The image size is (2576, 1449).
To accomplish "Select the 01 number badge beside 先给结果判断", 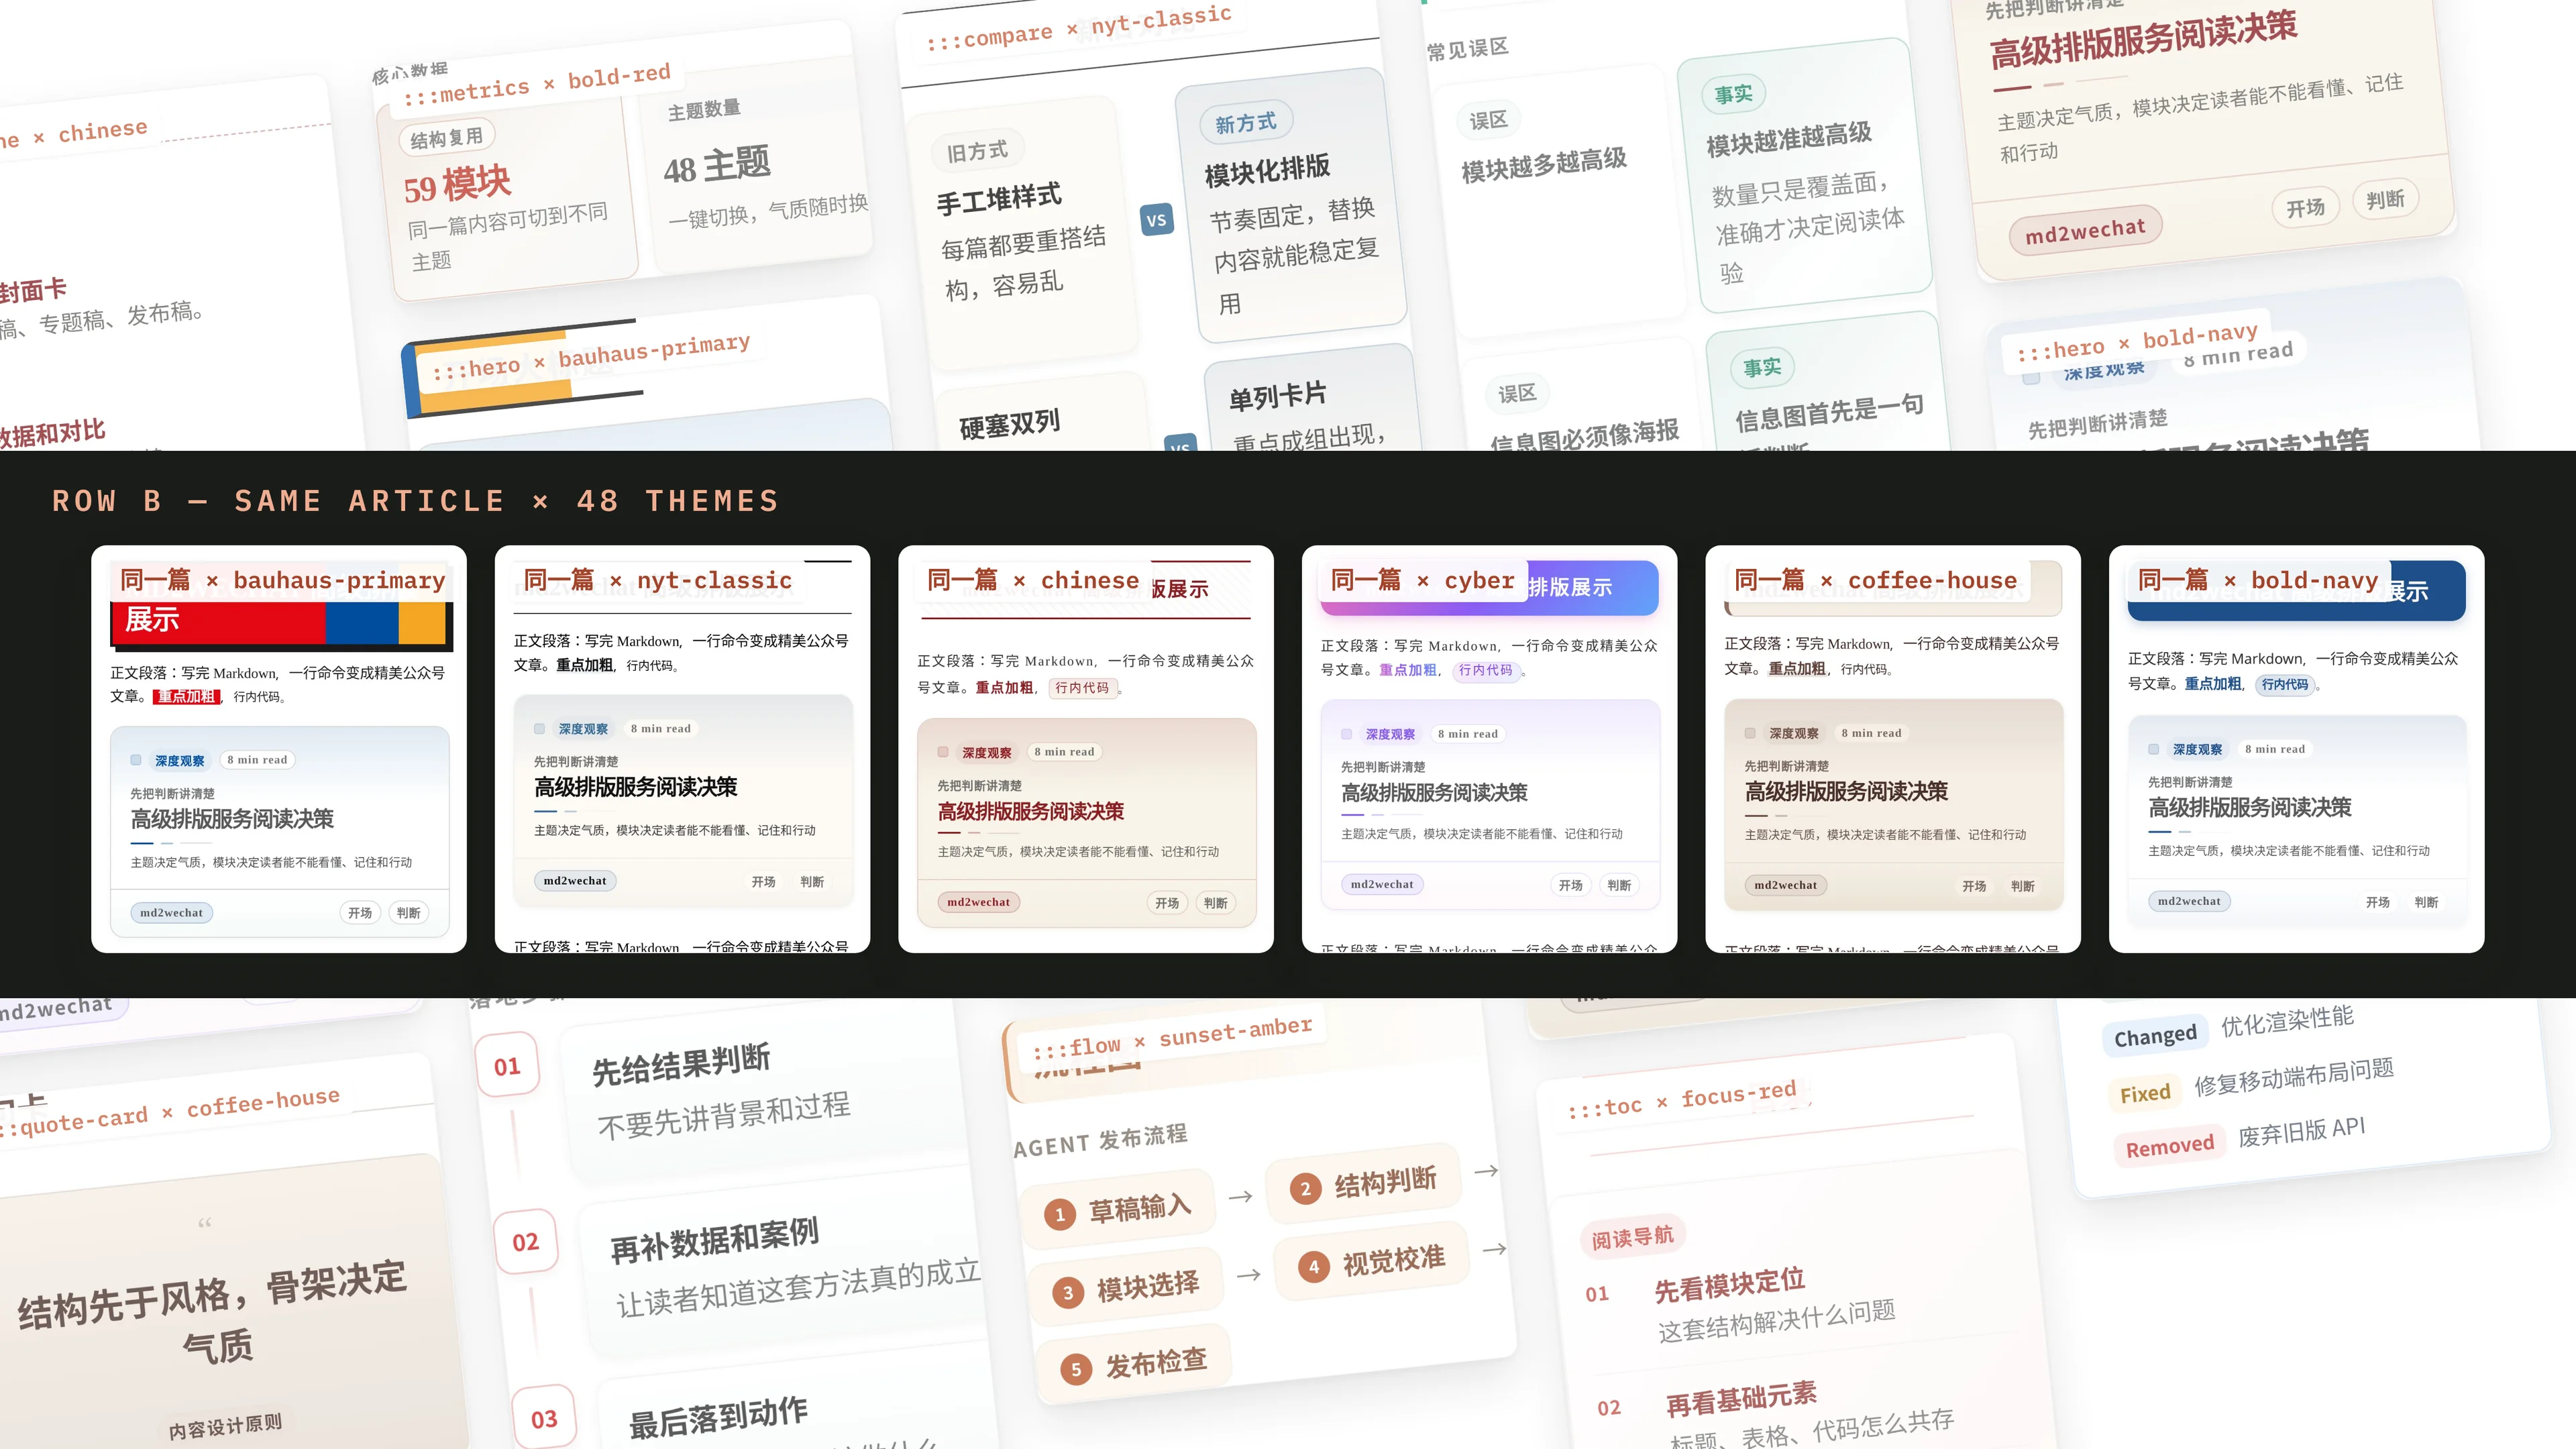I will point(507,1066).
